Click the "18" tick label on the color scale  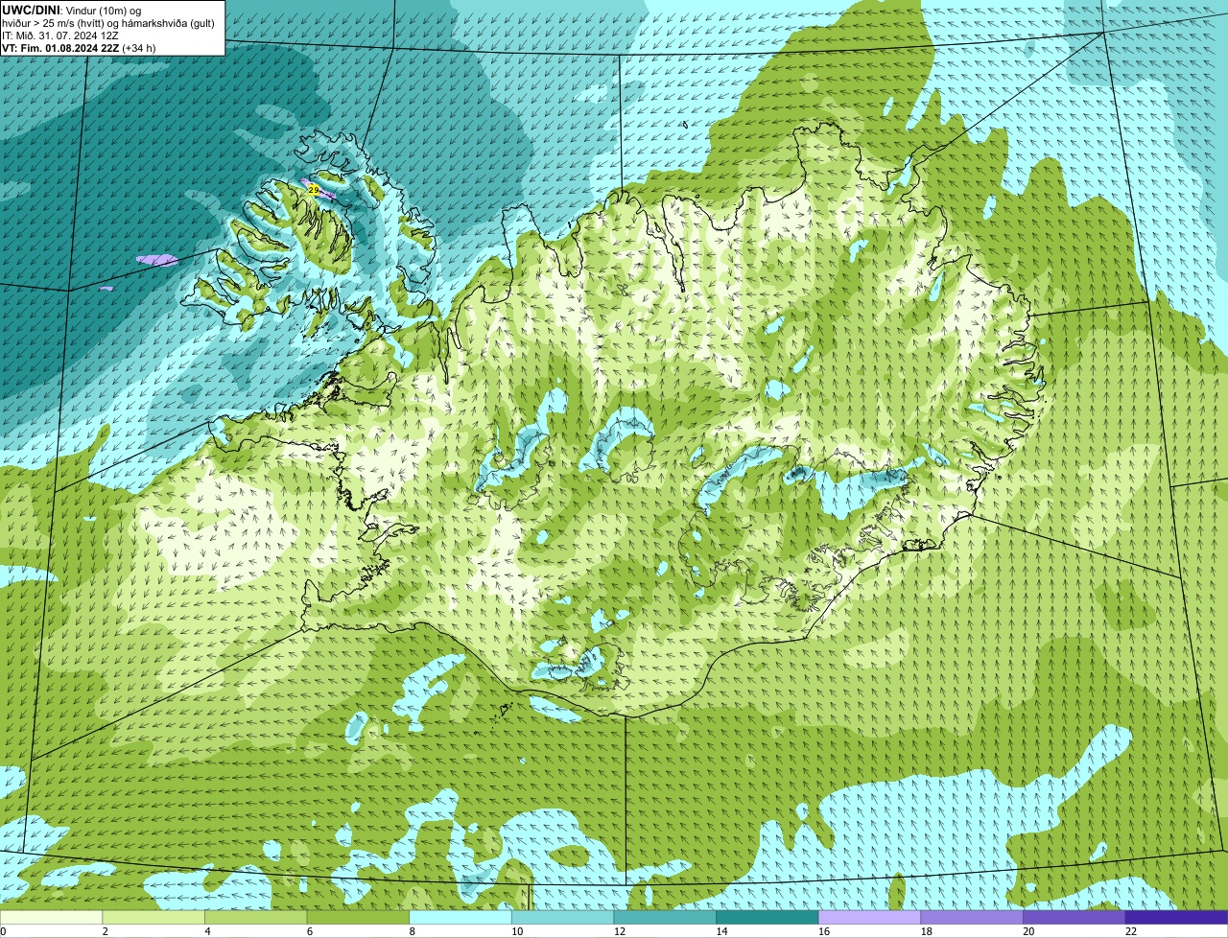tap(926, 931)
